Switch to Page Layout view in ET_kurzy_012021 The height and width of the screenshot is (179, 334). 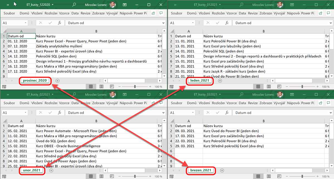tap(269, 87)
